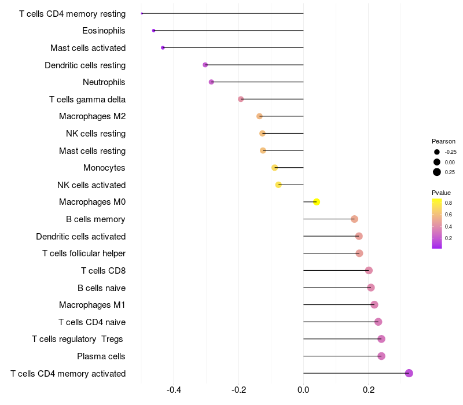463x405 pixels.
Task: Click the Dendritic cells resting label
Action: [x=85, y=65]
